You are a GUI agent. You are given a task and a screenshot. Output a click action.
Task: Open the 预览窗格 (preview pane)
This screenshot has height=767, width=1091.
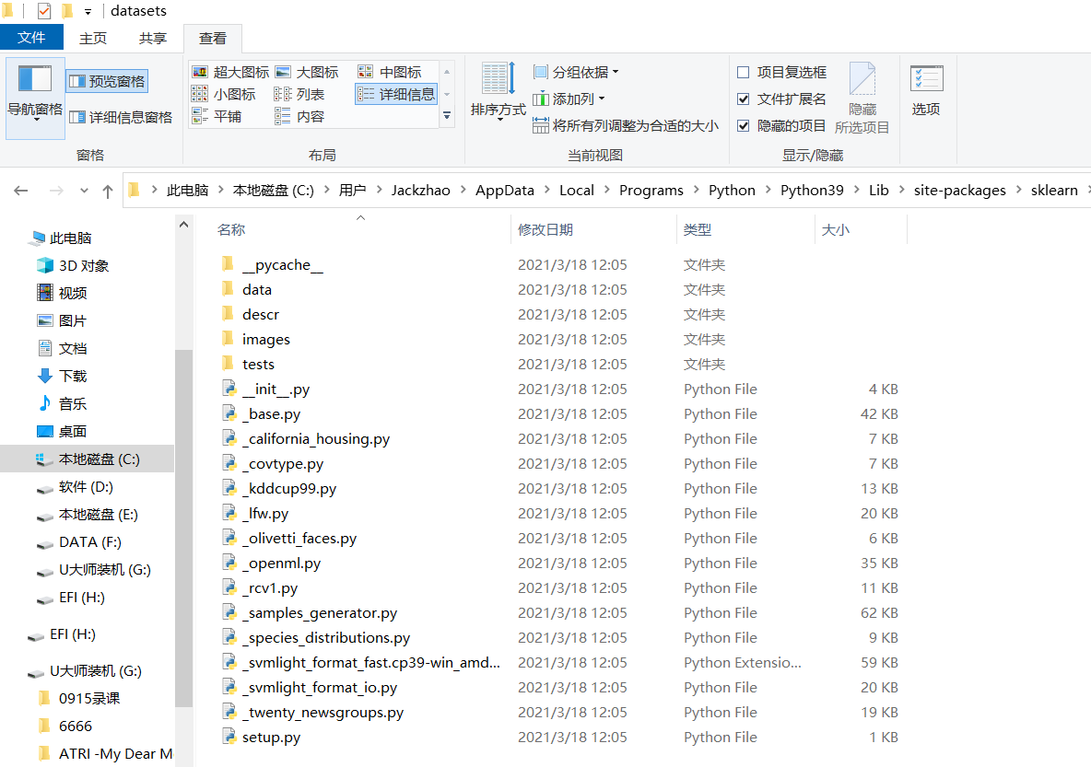coord(108,80)
